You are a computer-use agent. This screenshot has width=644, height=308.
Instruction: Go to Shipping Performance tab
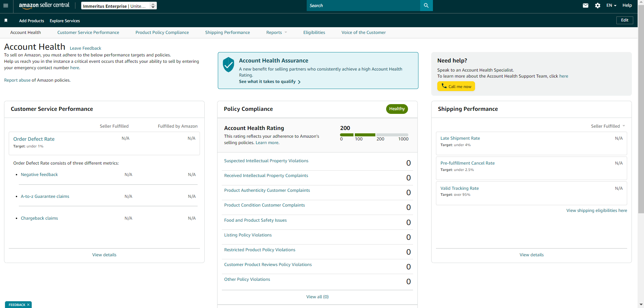[x=228, y=33]
